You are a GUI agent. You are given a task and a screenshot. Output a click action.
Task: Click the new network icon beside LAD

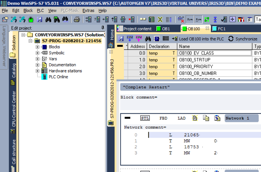click(x=195, y=118)
